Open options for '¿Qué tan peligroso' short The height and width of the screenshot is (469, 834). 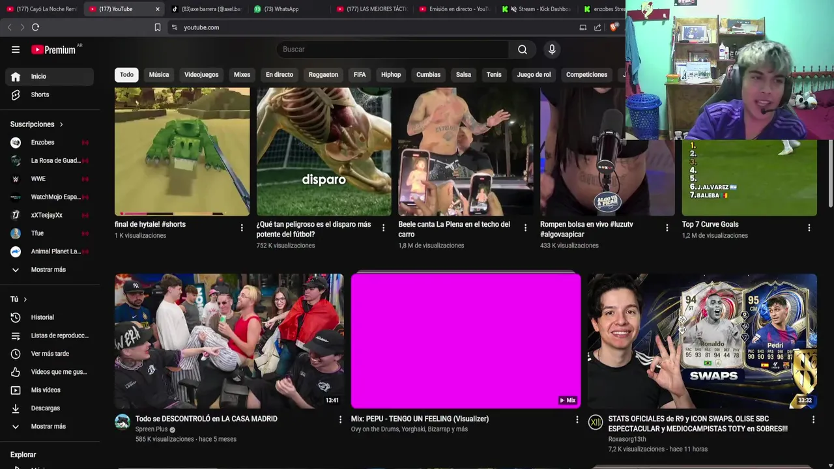pyautogui.click(x=383, y=228)
